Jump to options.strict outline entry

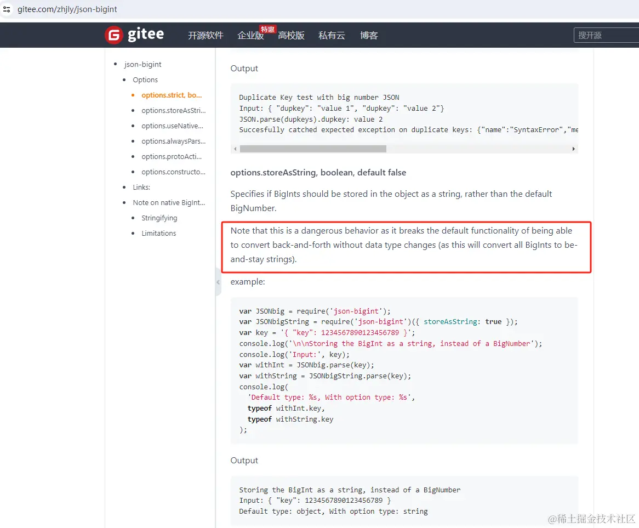[172, 95]
